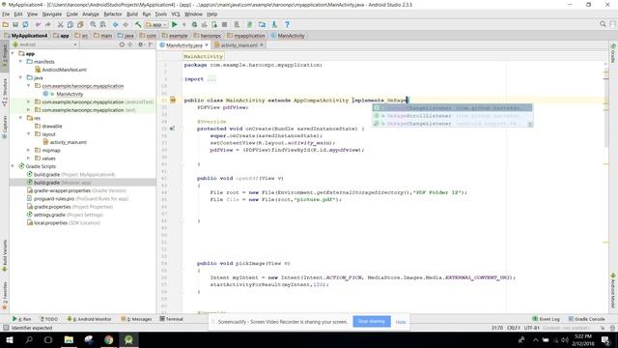Image resolution: width=618 pixels, height=348 pixels.
Task: Select local.properties in the project tree
Action: [50, 222]
